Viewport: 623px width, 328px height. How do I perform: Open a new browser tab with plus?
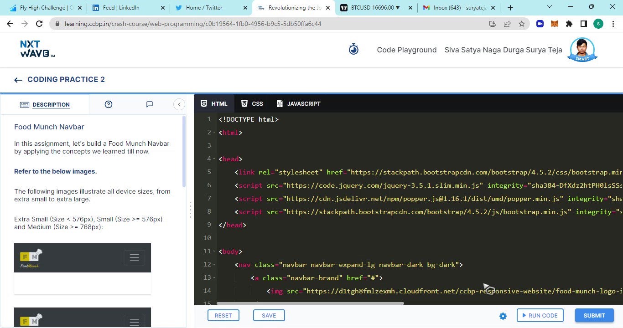coord(510,8)
